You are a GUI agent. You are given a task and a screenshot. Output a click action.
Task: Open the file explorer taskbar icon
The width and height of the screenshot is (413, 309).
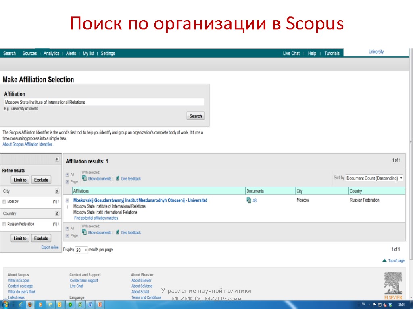(50, 305)
